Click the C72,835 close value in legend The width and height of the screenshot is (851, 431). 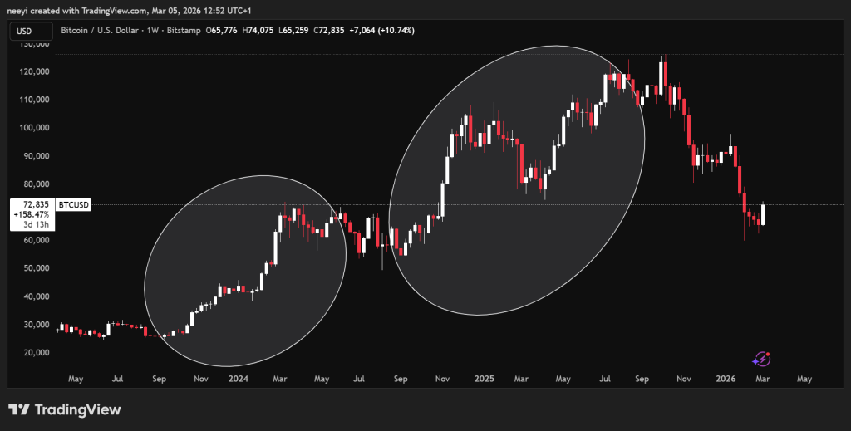(331, 31)
